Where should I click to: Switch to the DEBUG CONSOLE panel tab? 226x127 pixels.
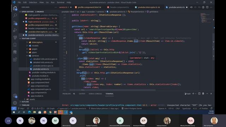[95, 94]
